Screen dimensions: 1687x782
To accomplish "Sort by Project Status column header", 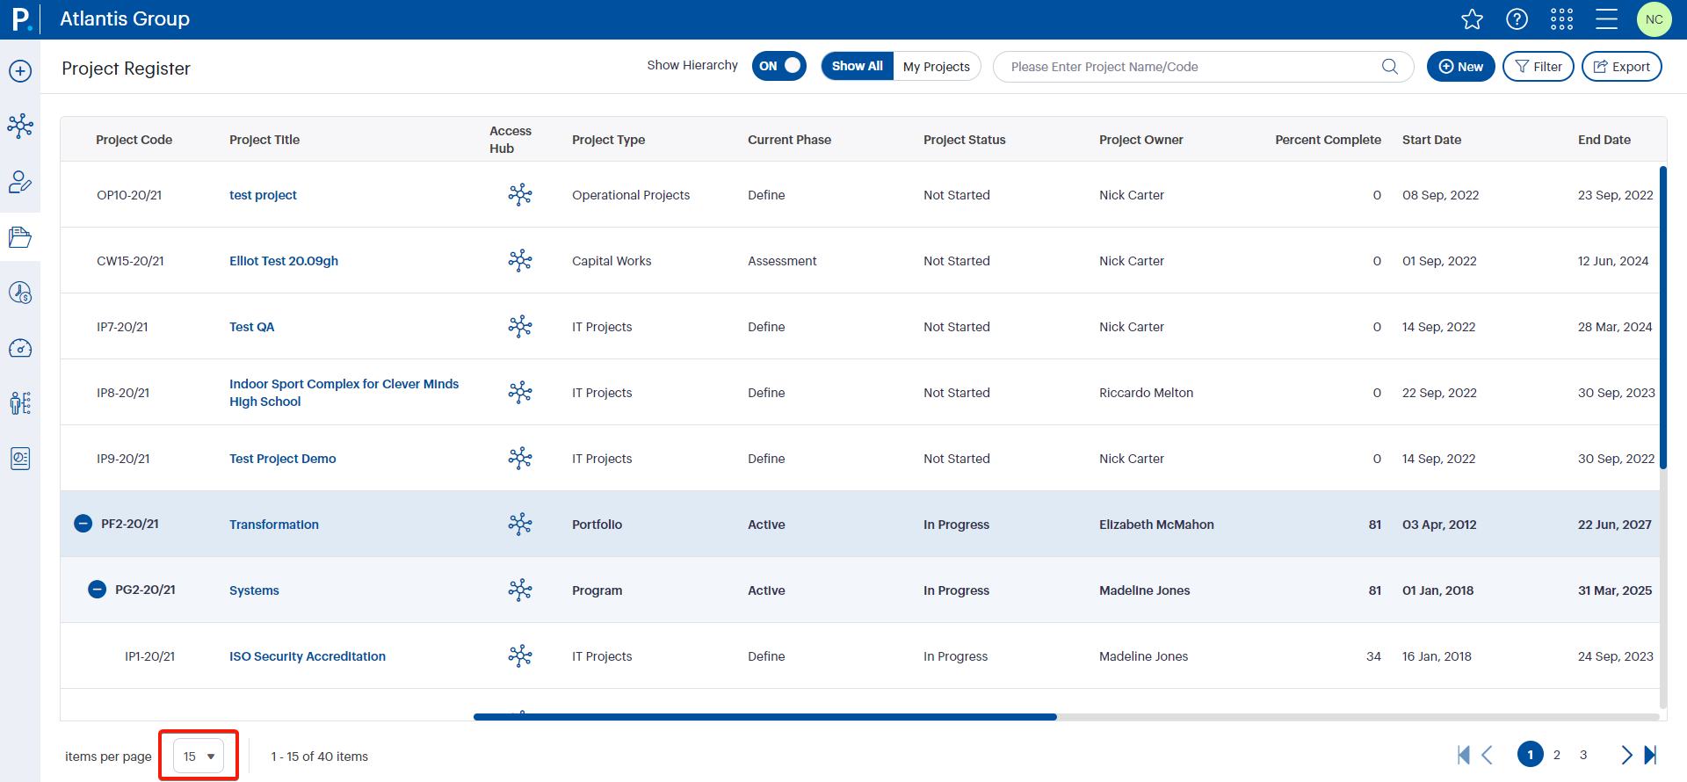I will tap(964, 140).
